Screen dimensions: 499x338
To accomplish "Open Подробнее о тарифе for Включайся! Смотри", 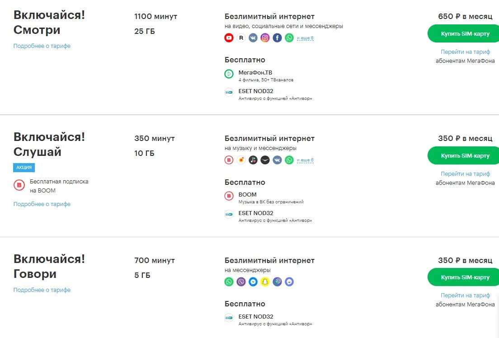I will (x=42, y=46).
